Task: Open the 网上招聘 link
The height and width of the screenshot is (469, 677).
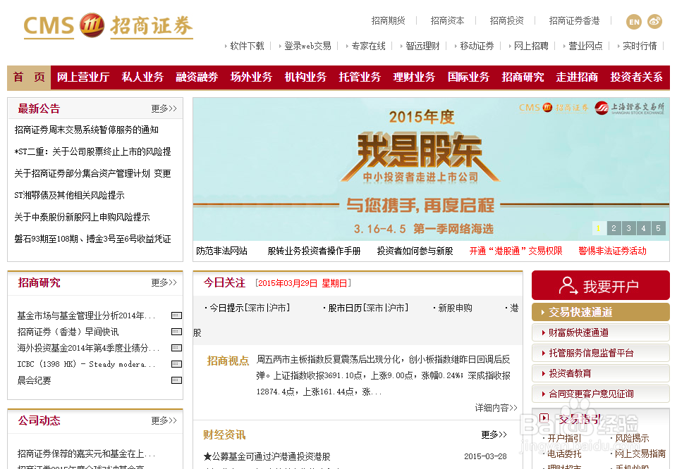Action: pyautogui.click(x=531, y=46)
